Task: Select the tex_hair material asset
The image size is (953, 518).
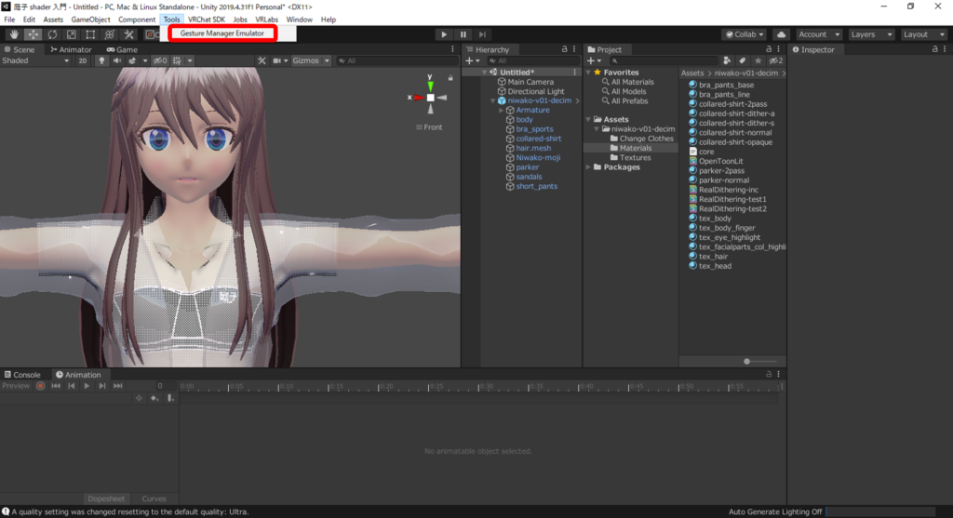Action: coord(714,256)
